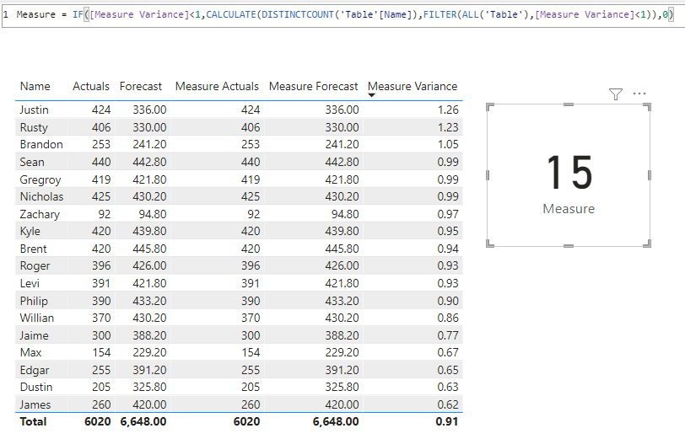Viewport: 685px width, 439px height.
Task: Click Rusty's variance value 1.23
Action: coord(448,127)
